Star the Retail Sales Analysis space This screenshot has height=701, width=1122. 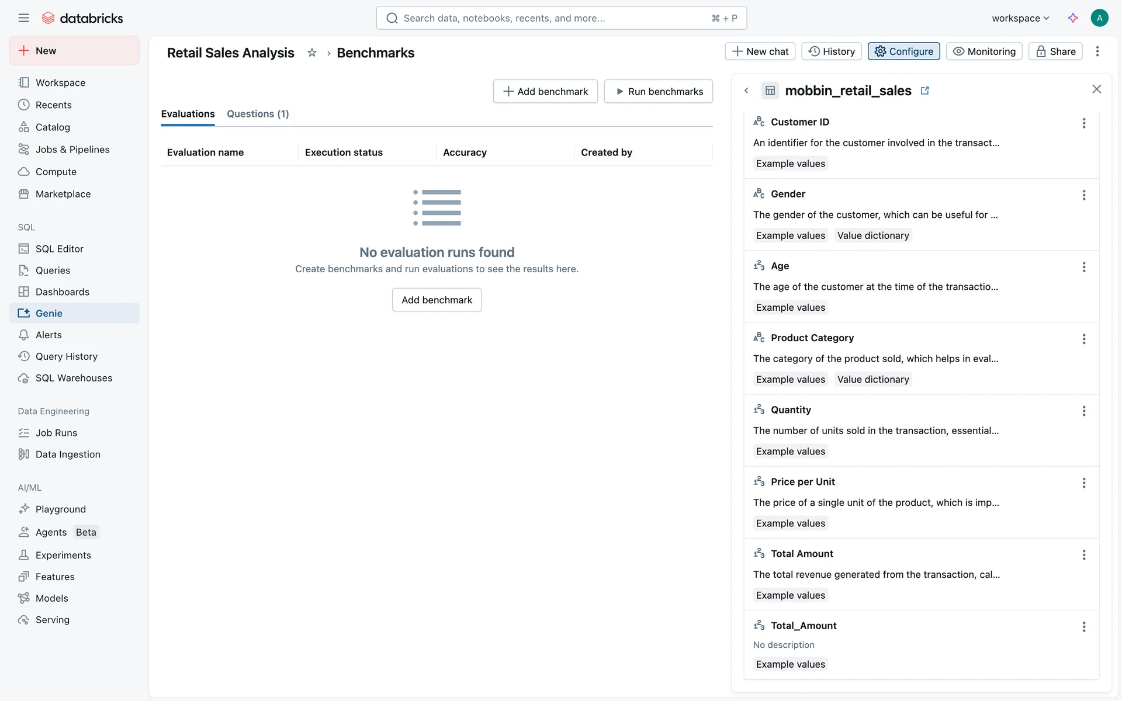tap(312, 53)
